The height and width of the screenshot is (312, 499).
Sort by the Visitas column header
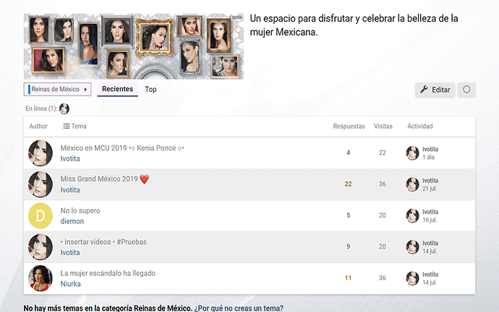coord(383,126)
